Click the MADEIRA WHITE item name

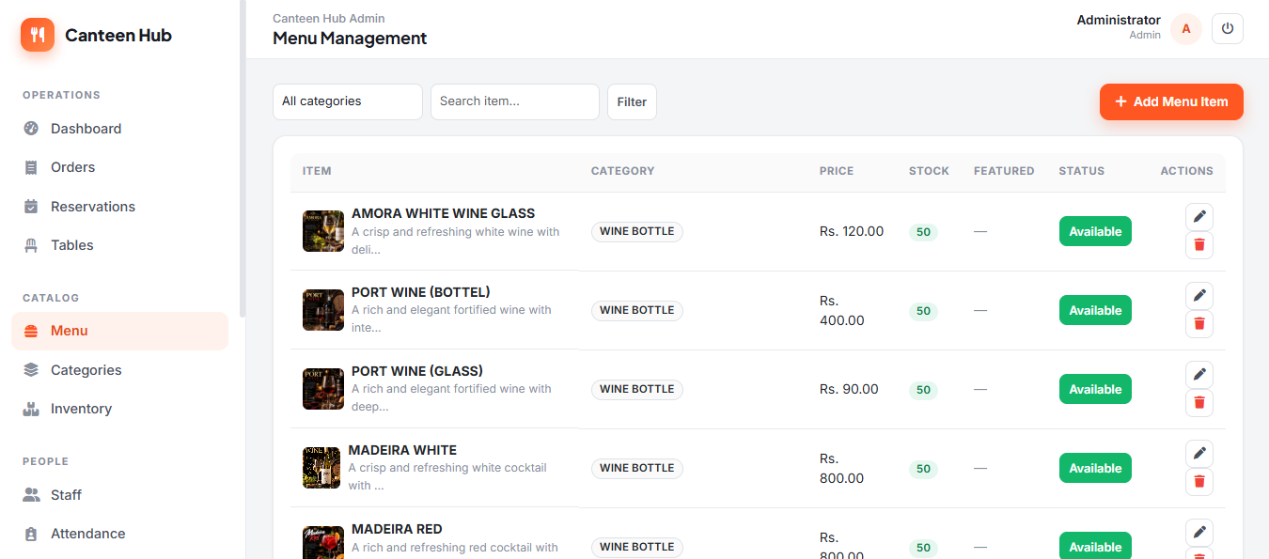click(402, 450)
